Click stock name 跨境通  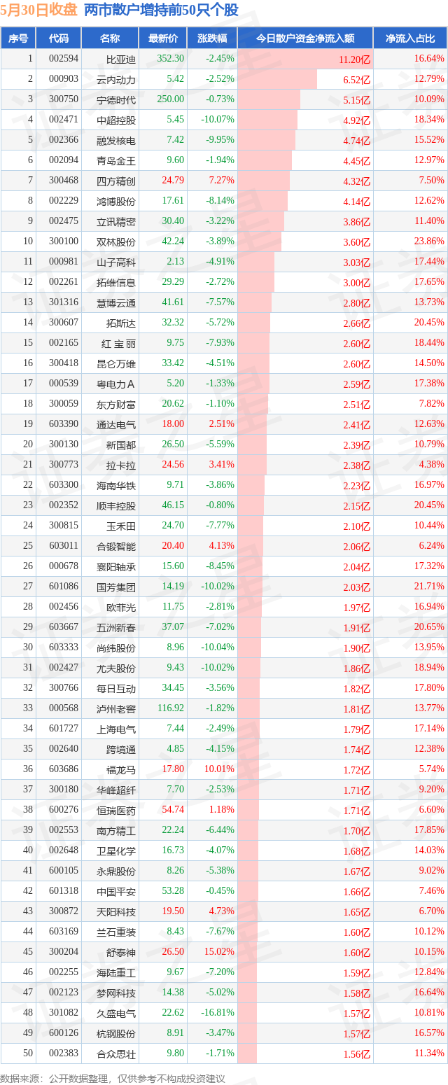(x=121, y=749)
